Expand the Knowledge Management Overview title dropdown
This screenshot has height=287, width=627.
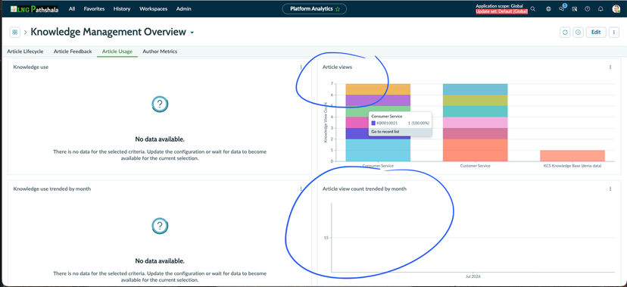tap(192, 33)
